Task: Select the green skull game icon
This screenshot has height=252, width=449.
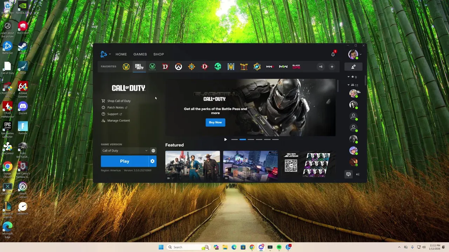Action: coord(218,66)
